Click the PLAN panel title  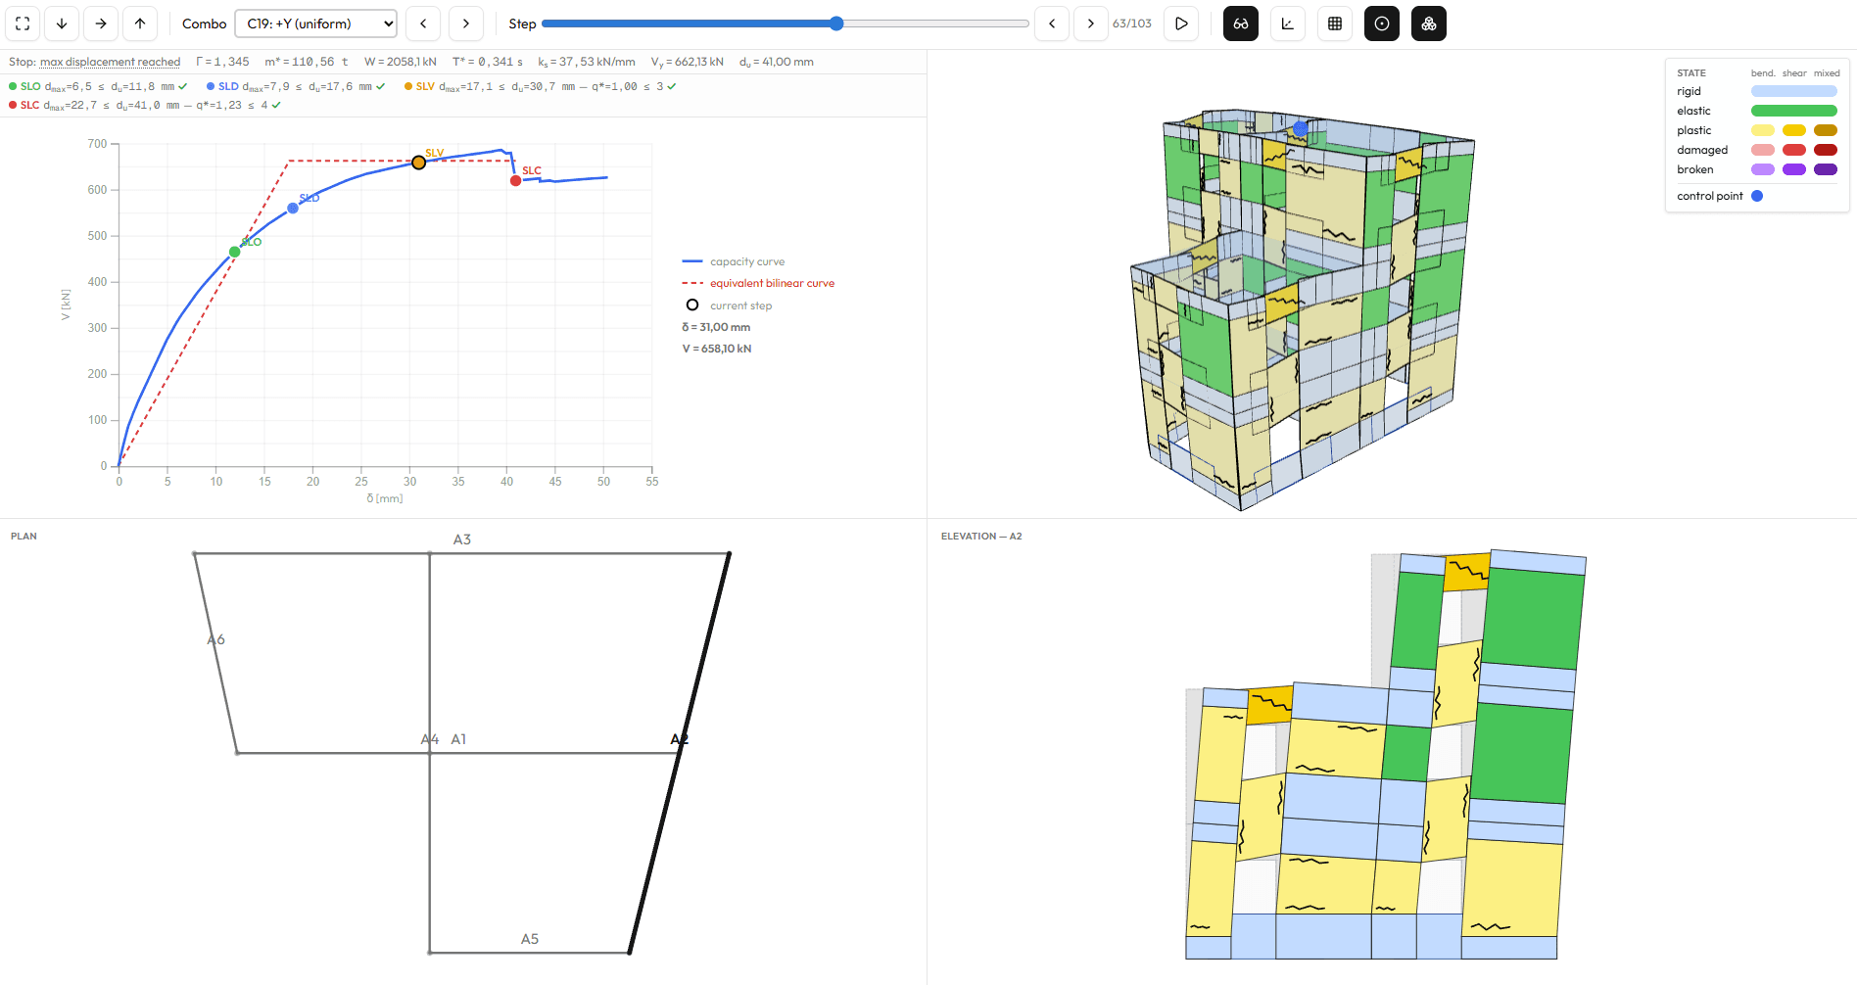point(24,537)
